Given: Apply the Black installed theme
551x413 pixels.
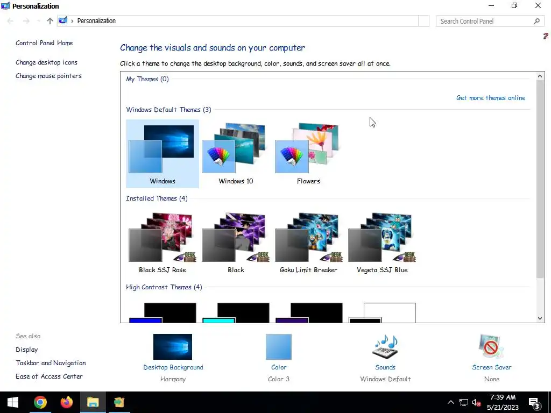Looking at the screenshot, I should pos(236,243).
